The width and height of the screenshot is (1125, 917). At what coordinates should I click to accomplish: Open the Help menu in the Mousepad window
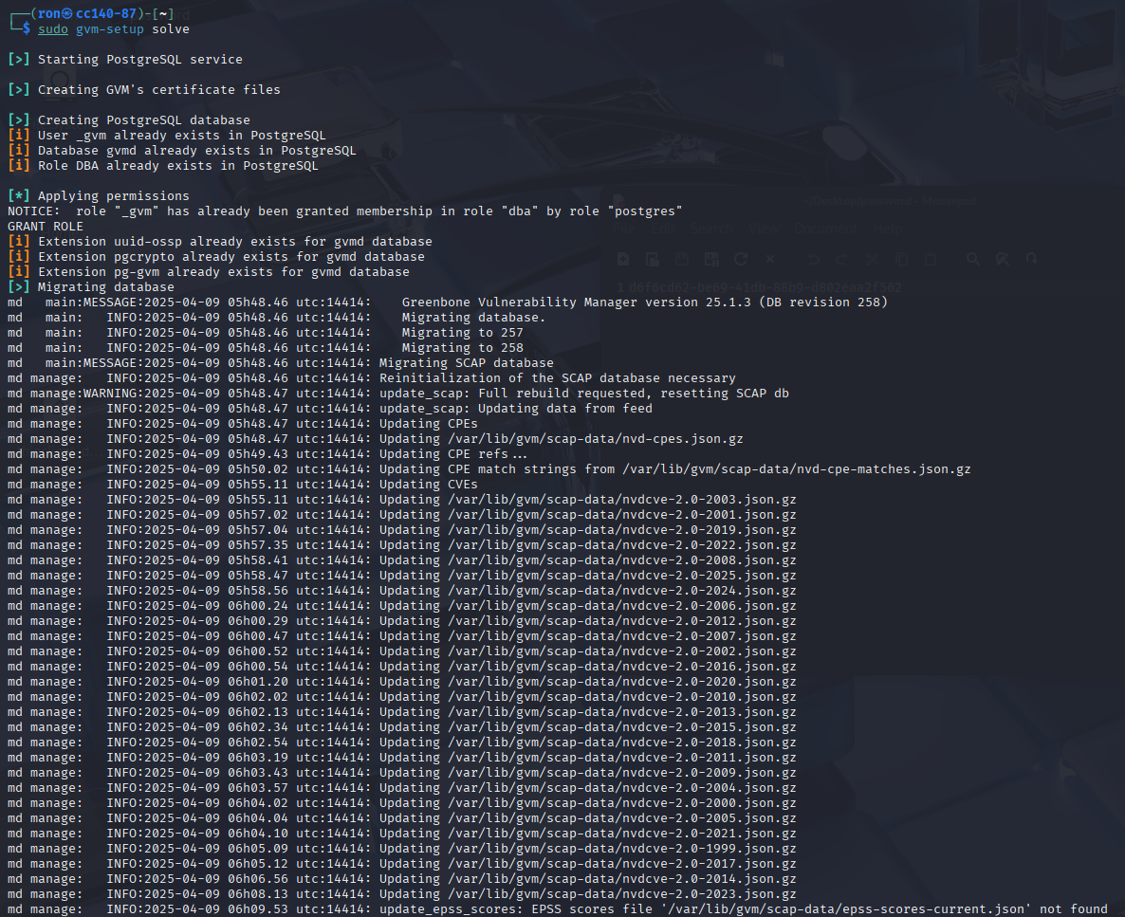(x=887, y=229)
